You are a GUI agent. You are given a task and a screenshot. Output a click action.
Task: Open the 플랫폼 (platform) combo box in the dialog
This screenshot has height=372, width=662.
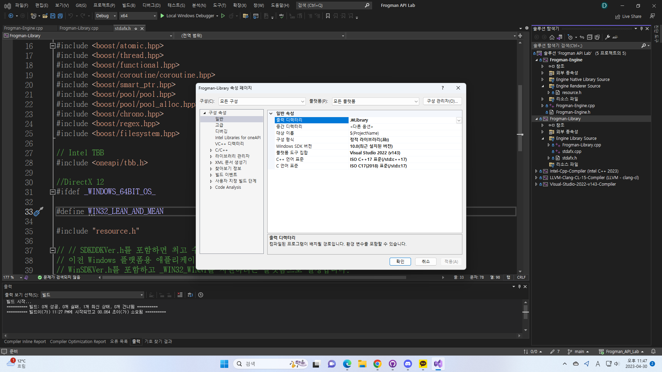pos(375,101)
